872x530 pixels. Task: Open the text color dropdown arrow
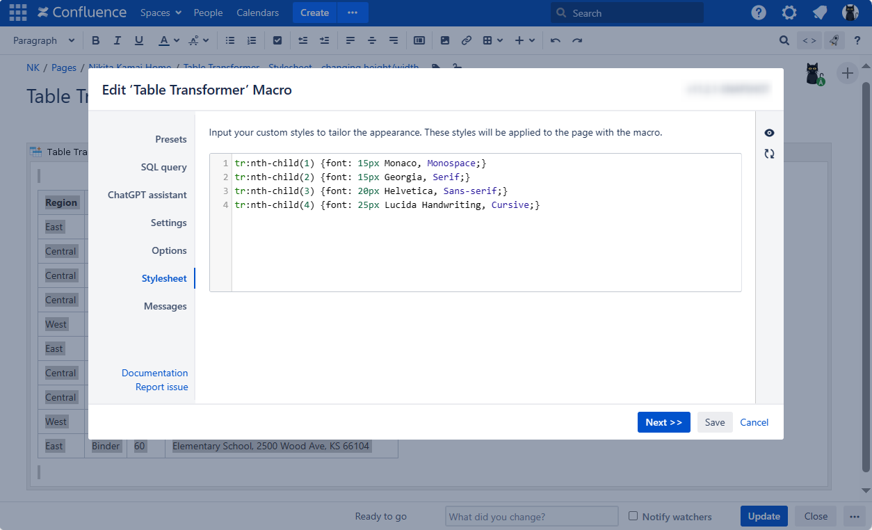click(x=177, y=40)
